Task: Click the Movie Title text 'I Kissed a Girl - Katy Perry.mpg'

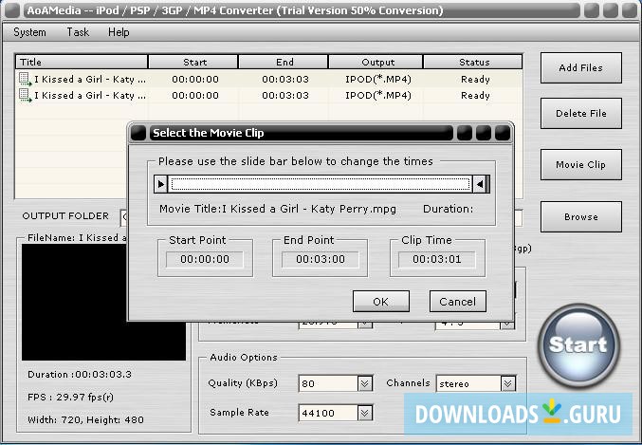Action: coord(309,209)
